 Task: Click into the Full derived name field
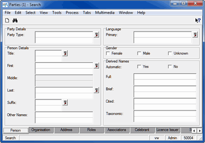pyautogui.click(x=165, y=79)
